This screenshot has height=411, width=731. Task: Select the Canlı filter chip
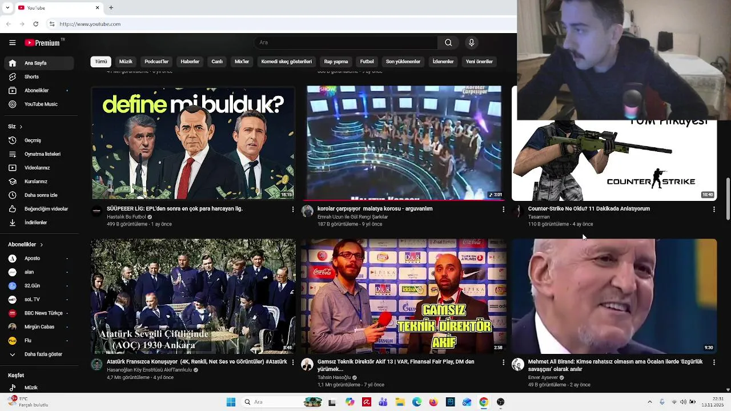217,62
